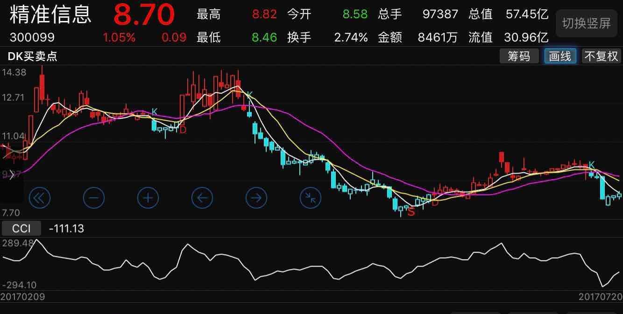This screenshot has width=623, height=314.
Task: Select price axis label 12.71
Action: pyautogui.click(x=14, y=97)
